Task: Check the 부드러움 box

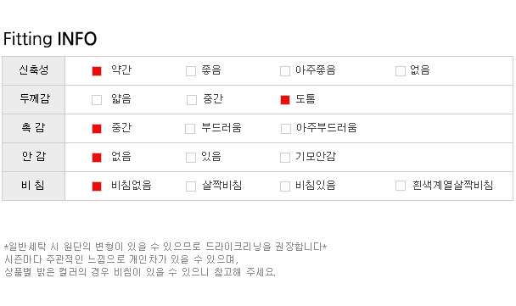Action: [x=190, y=129]
